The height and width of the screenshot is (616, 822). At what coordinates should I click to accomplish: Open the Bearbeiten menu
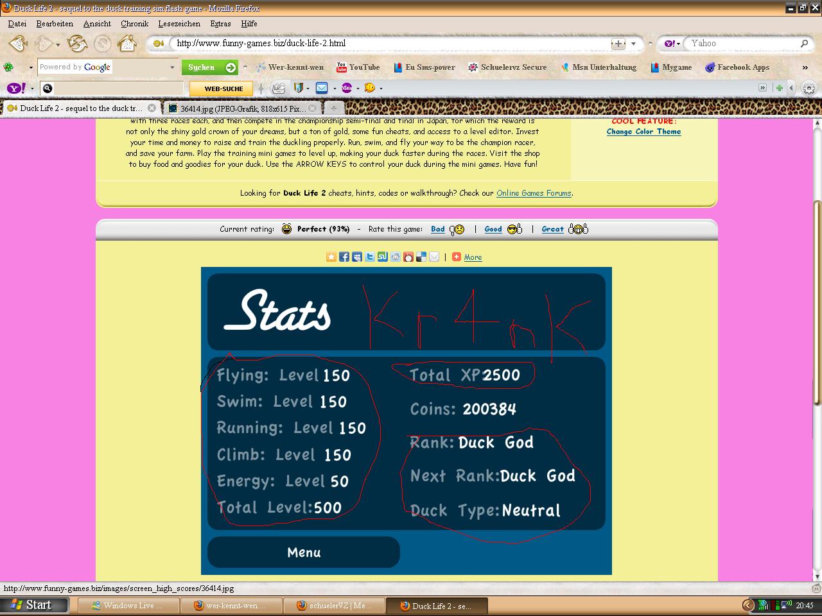pos(55,24)
